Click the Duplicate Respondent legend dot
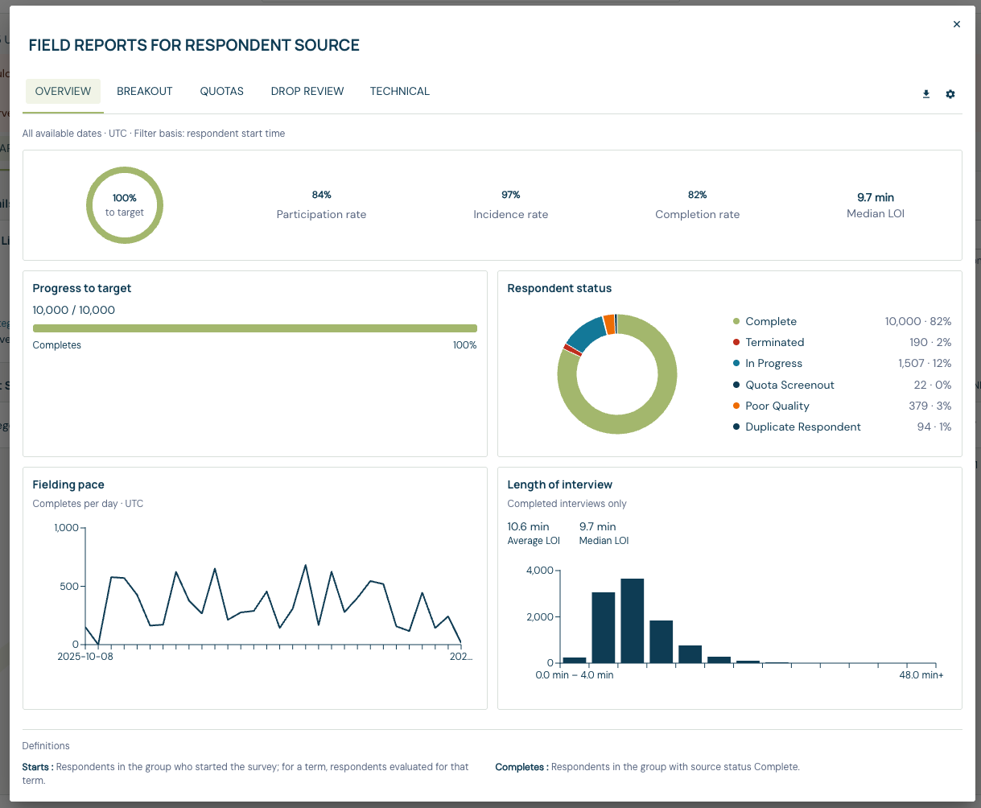The image size is (981, 808). 736,427
